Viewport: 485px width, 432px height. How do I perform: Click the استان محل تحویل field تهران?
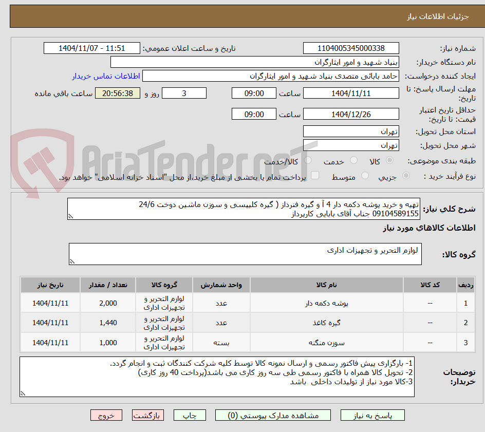351,132
